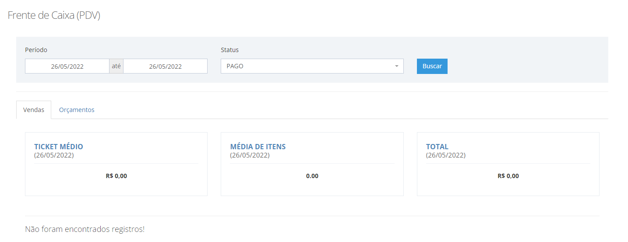Click the date under TOTAL title
628x242 pixels.
pos(446,155)
